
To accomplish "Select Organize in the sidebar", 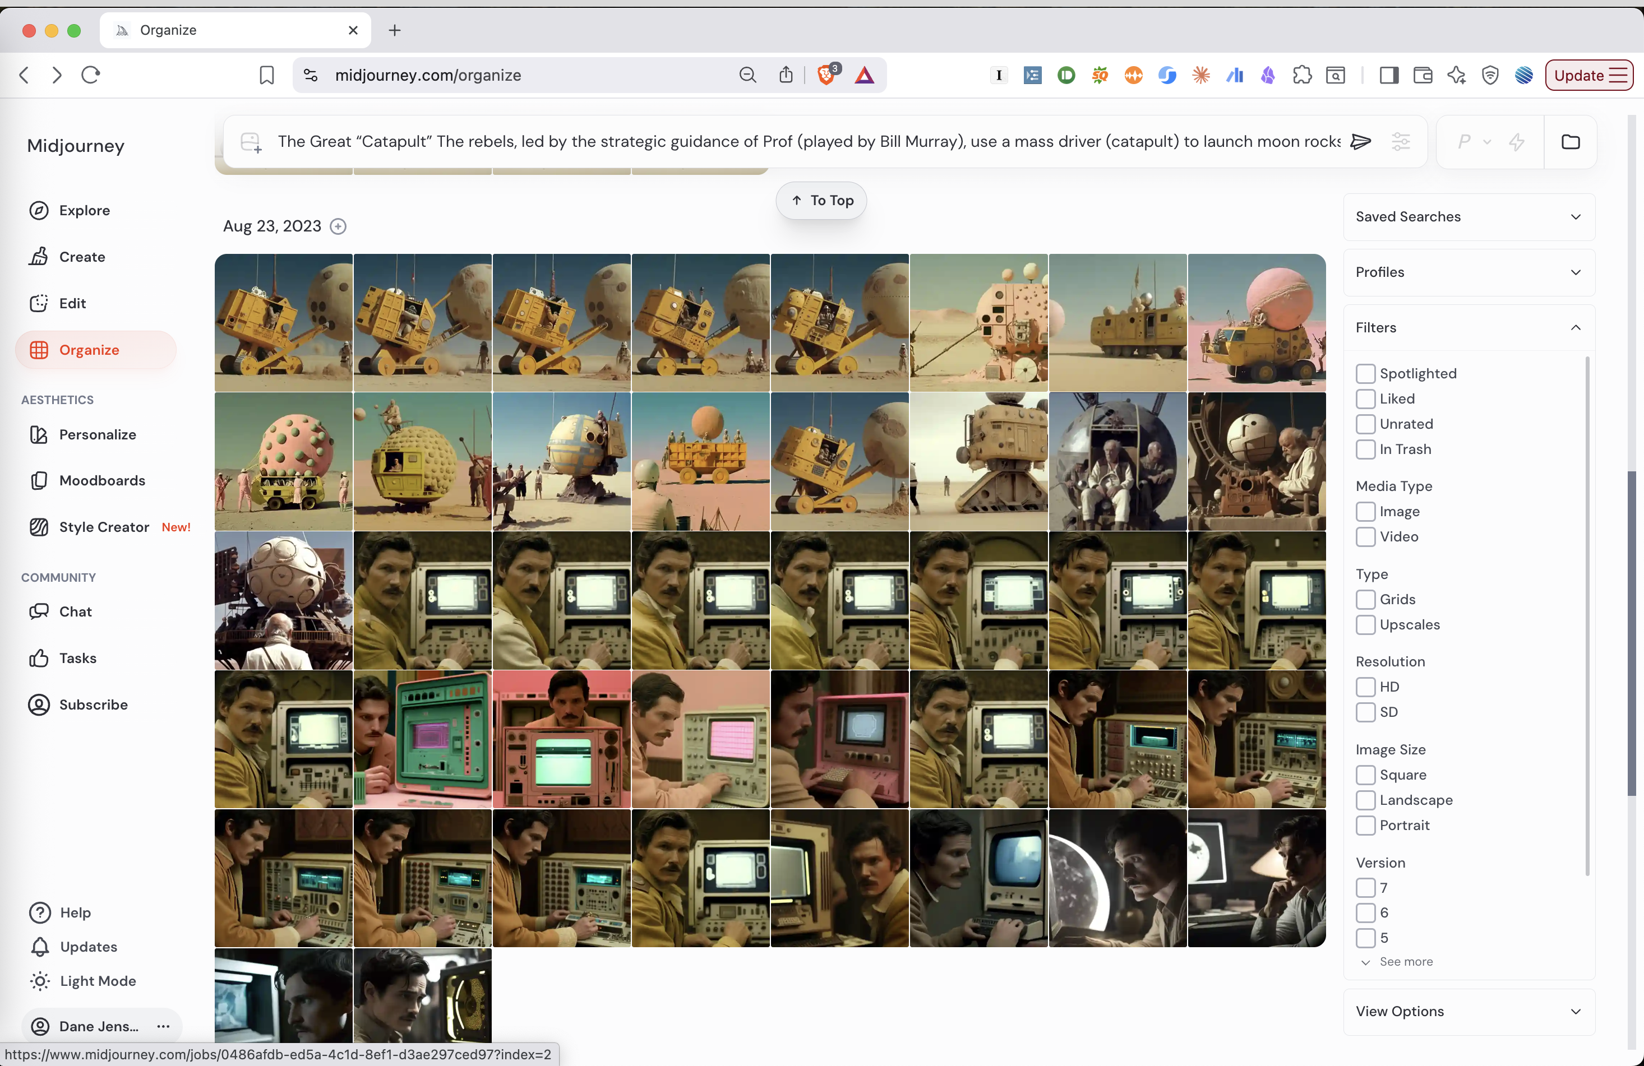I will [x=95, y=349].
